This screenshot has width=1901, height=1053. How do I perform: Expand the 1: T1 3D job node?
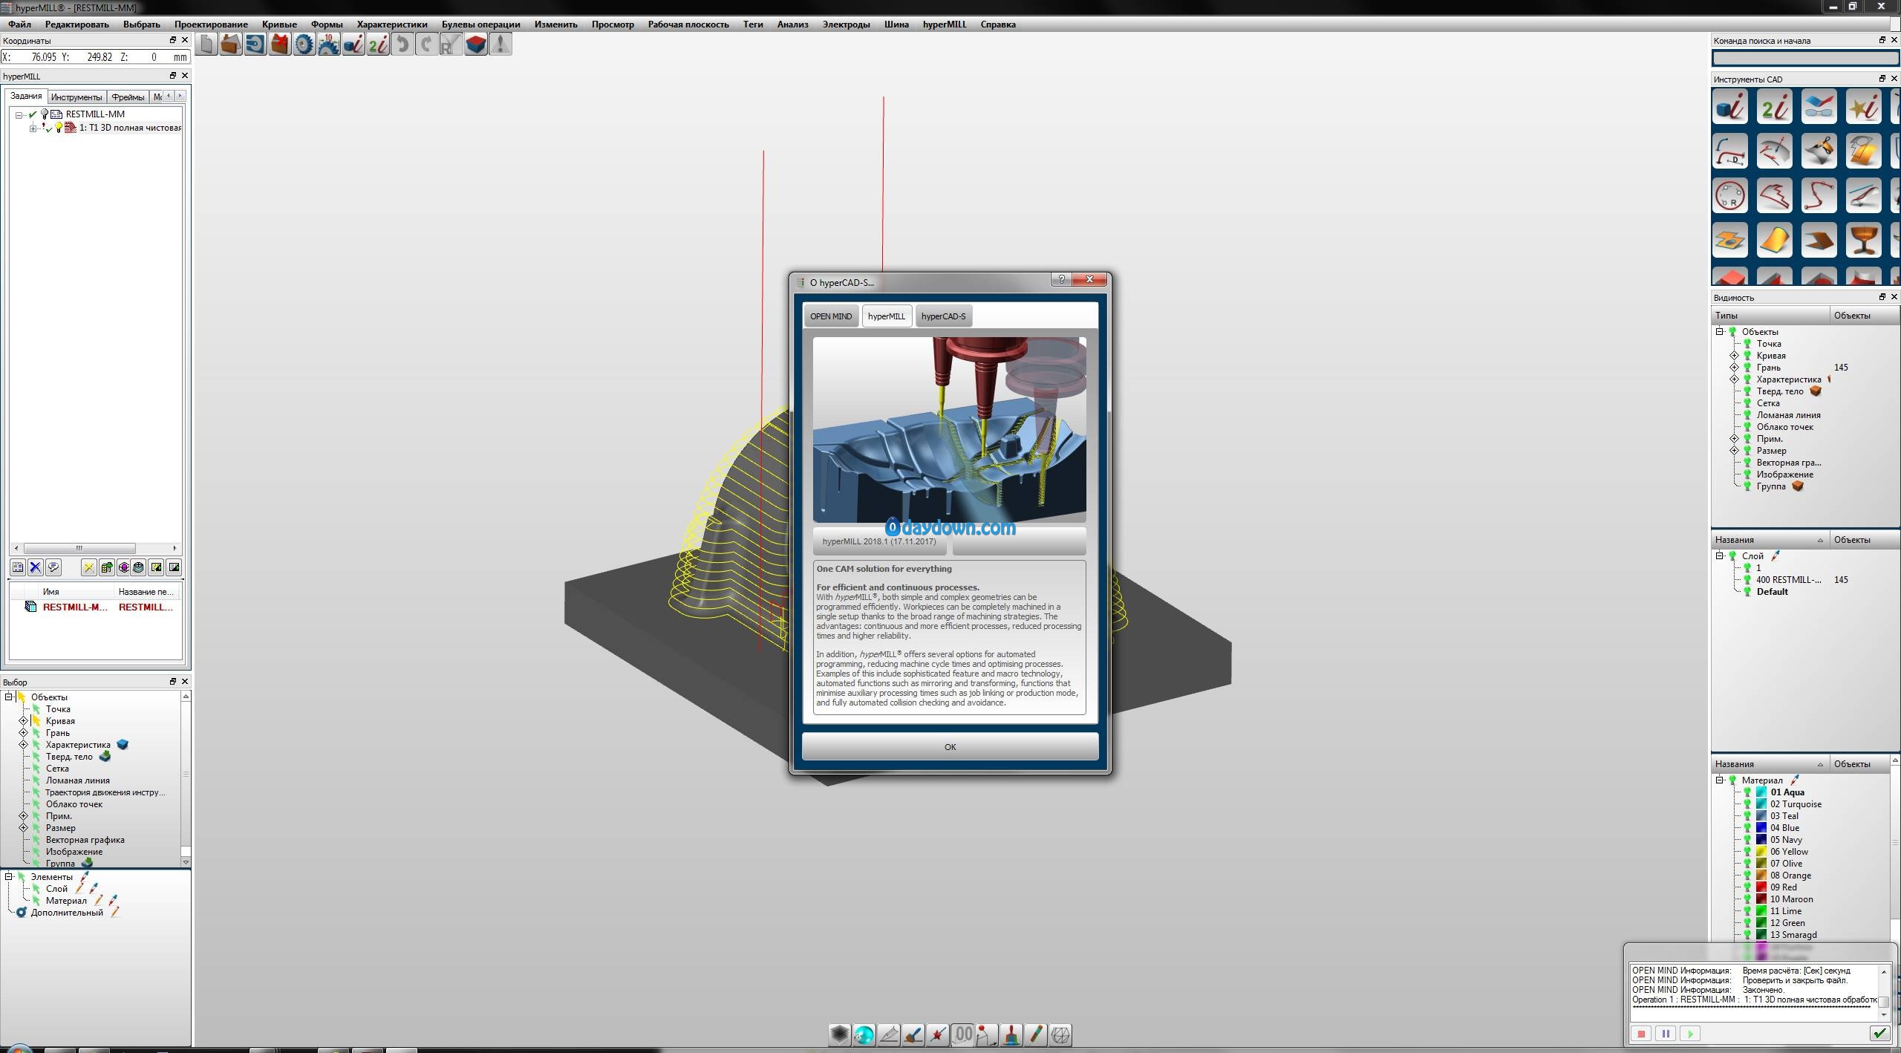click(x=33, y=128)
